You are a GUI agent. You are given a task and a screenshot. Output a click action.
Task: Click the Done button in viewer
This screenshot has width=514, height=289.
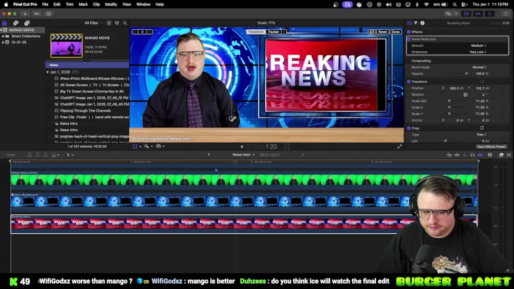[396, 32]
